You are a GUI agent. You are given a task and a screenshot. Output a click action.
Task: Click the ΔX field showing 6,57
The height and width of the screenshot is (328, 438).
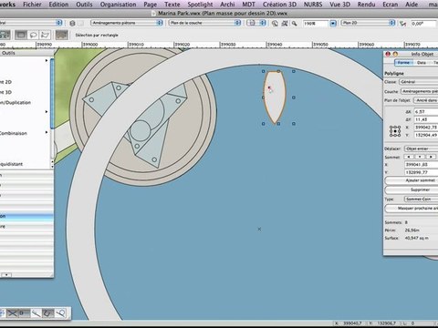[x=425, y=112]
